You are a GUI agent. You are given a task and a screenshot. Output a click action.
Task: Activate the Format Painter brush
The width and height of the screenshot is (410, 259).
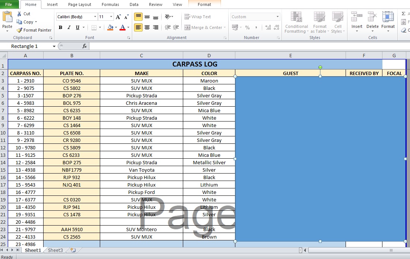pyautogui.click(x=19, y=30)
